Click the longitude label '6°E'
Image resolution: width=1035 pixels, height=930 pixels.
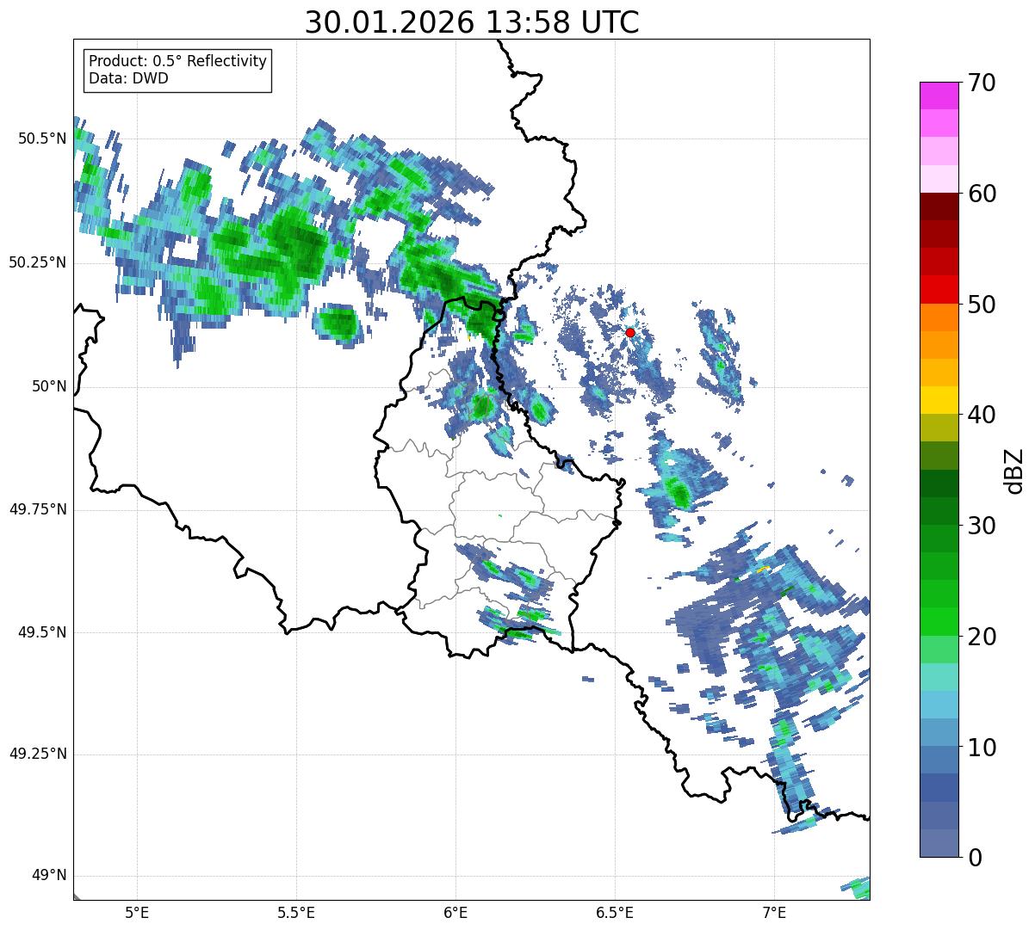456,913
